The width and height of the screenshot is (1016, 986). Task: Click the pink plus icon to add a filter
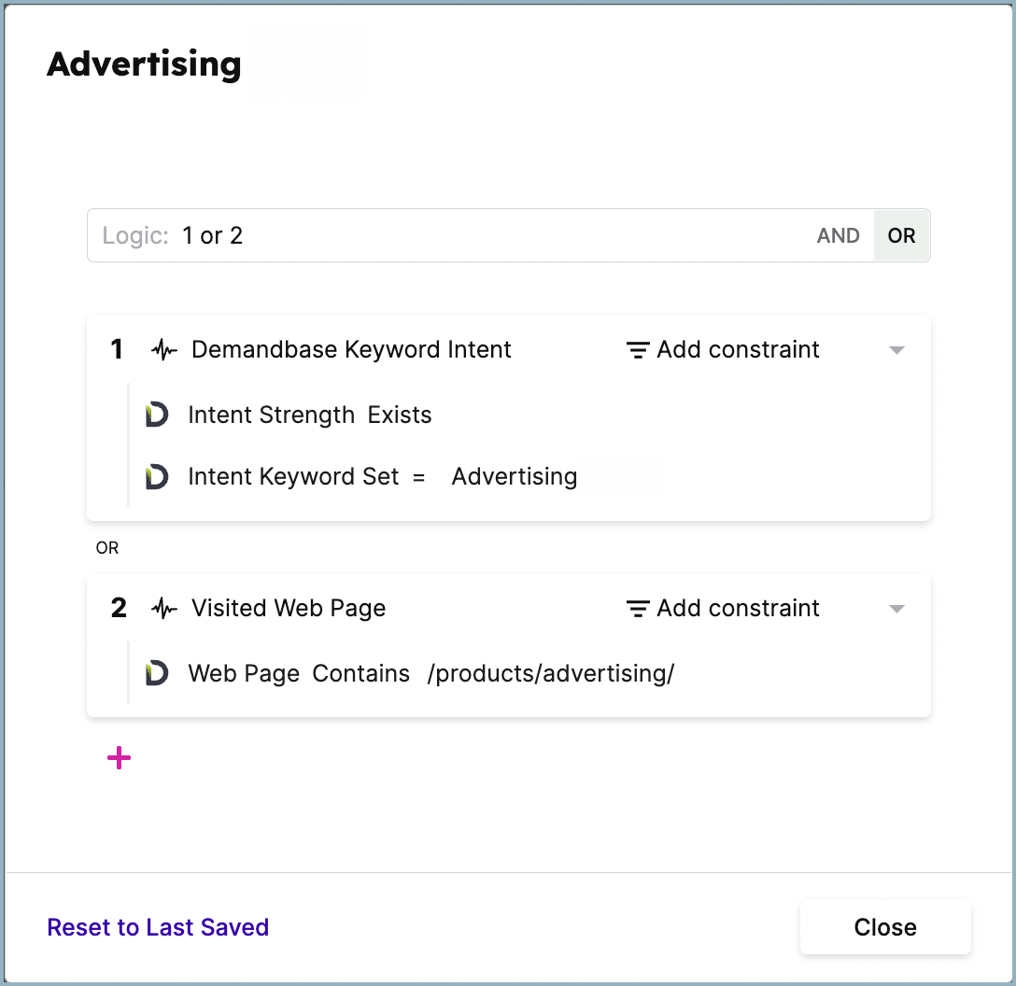pos(119,757)
